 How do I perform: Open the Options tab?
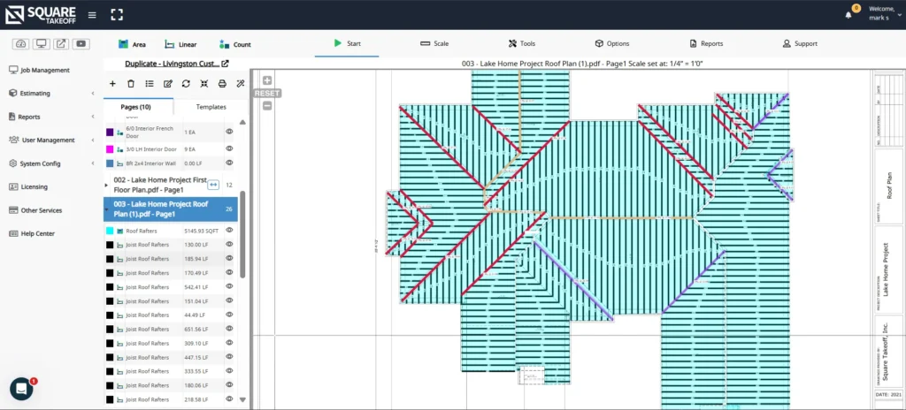click(x=612, y=43)
